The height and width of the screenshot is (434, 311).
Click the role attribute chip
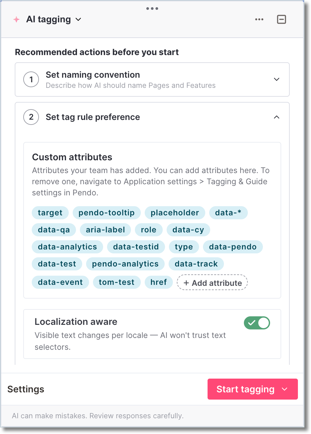(149, 230)
